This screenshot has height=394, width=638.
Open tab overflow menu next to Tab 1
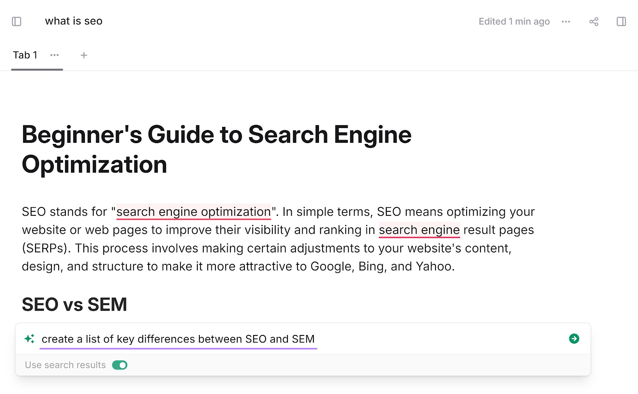click(55, 55)
